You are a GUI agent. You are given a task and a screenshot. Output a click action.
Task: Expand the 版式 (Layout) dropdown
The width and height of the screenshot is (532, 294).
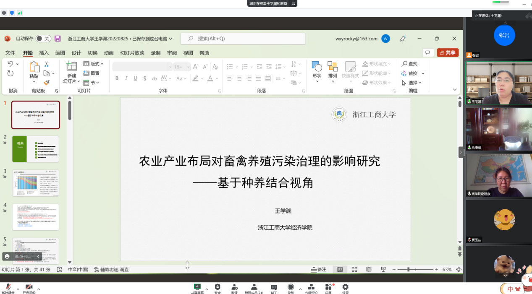94,64
